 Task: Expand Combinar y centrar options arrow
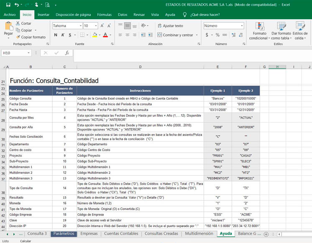pos(197,35)
